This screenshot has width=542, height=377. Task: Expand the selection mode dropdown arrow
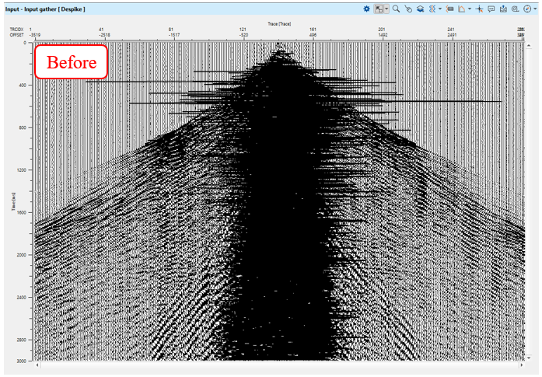coord(387,9)
